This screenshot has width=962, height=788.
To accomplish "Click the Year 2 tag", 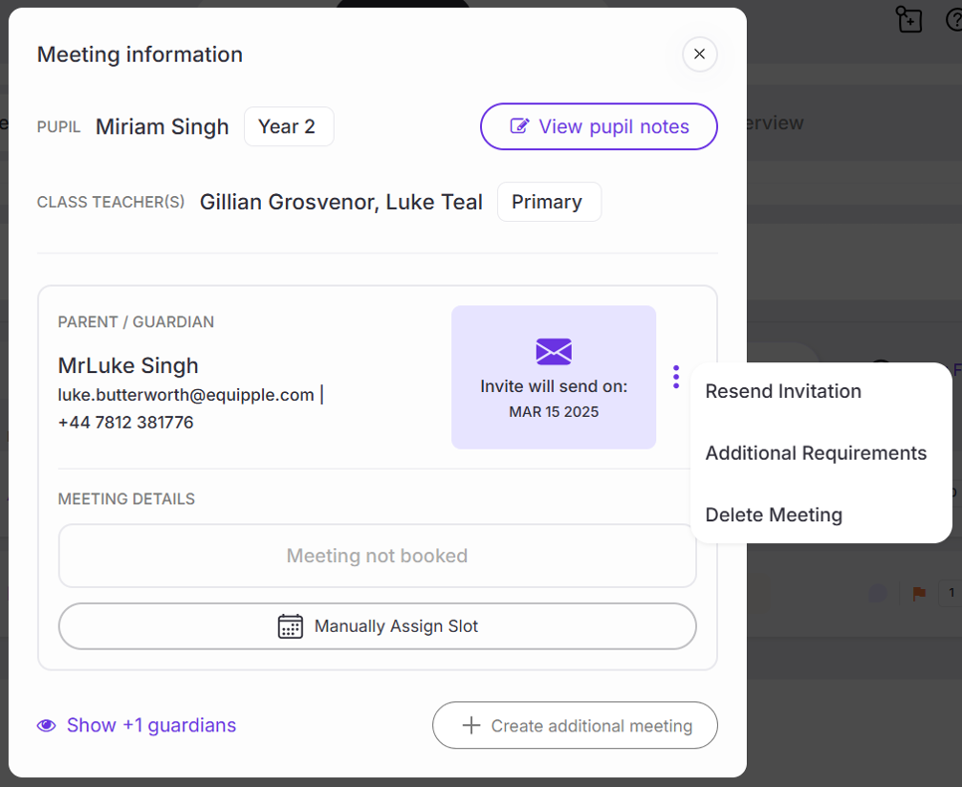I will (287, 126).
